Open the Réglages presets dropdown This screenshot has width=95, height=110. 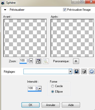pyautogui.click(x=70, y=71)
